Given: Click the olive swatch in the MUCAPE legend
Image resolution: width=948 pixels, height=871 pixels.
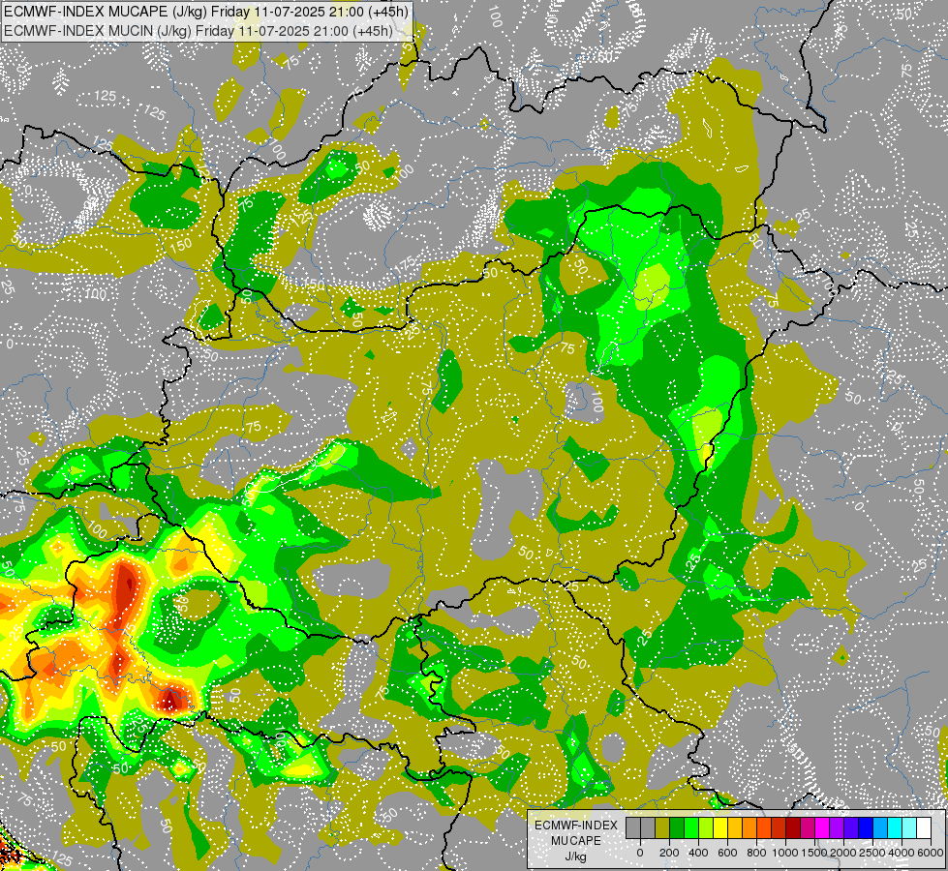Looking at the screenshot, I should point(662,828).
